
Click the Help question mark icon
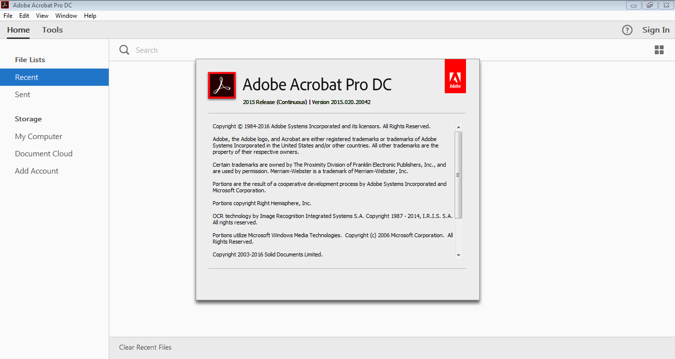[x=627, y=30]
